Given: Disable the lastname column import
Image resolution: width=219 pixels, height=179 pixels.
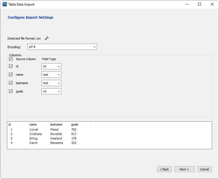Looking at the screenshot, I should coord(11,83).
